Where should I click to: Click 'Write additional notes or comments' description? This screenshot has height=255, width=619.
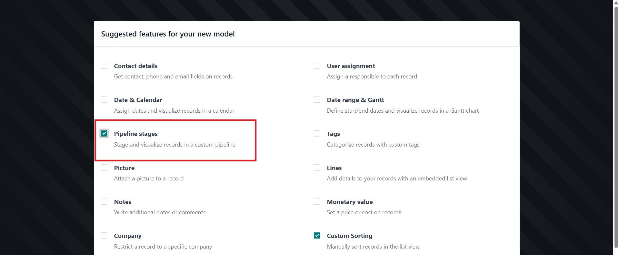click(x=160, y=212)
